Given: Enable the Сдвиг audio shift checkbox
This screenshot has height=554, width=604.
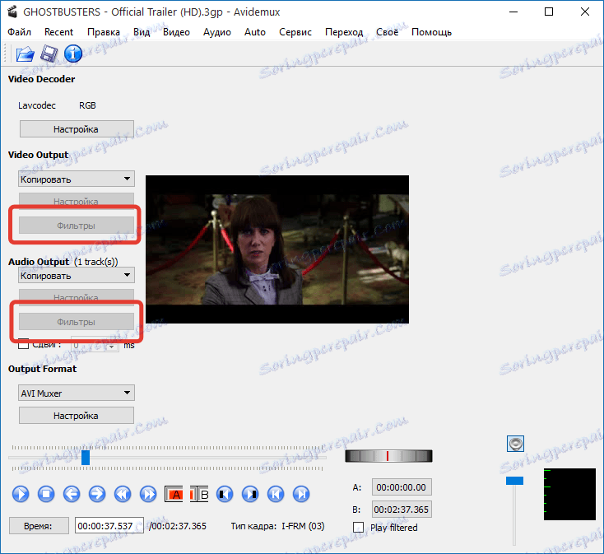Looking at the screenshot, I should pos(24,344).
